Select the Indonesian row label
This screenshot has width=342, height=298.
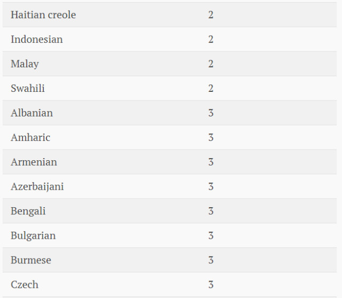37,40
